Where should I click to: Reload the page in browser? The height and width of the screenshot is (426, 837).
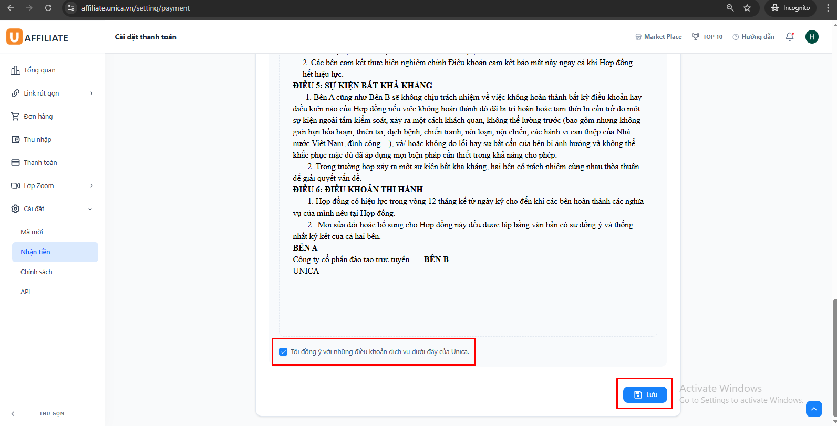48,8
